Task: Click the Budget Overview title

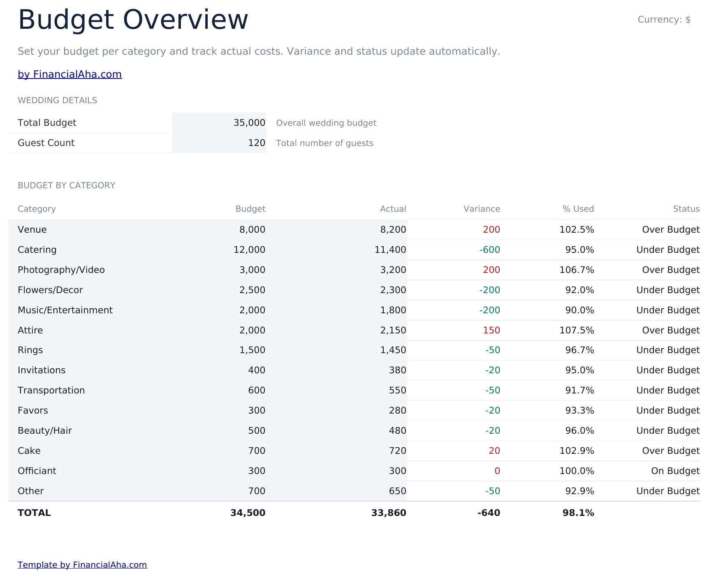Action: (x=133, y=20)
